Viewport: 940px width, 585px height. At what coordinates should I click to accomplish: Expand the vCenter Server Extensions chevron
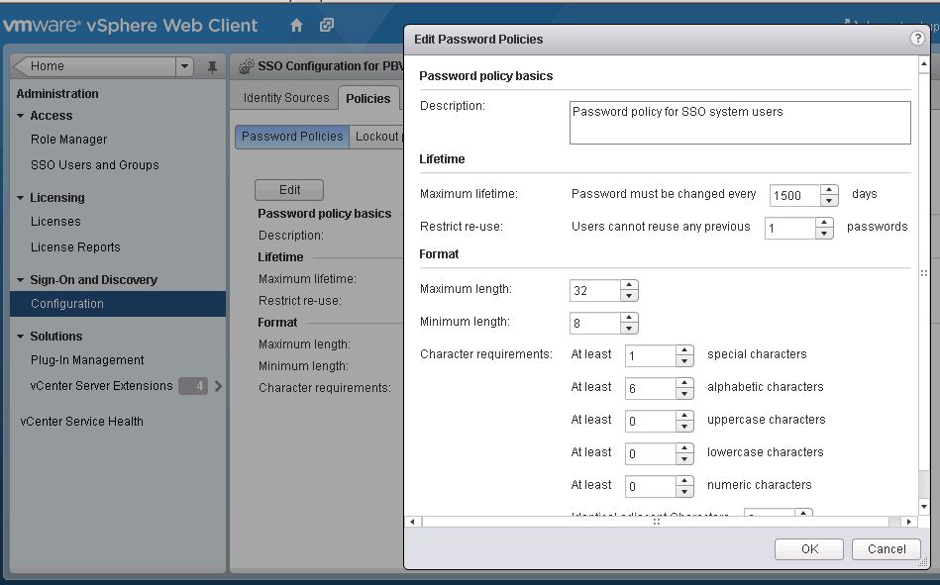coord(218,386)
